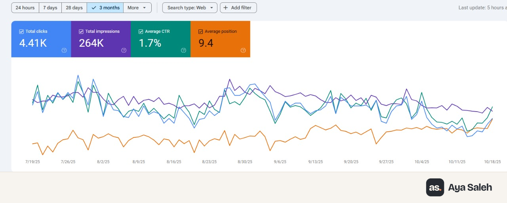This screenshot has height=203, width=507.
Task: Select the 3 months date range
Action: click(x=105, y=8)
